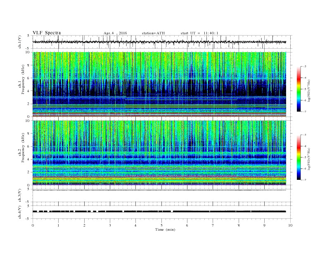
Task: Click the 'ch.3(V)' axis label
Action: (20, 196)
